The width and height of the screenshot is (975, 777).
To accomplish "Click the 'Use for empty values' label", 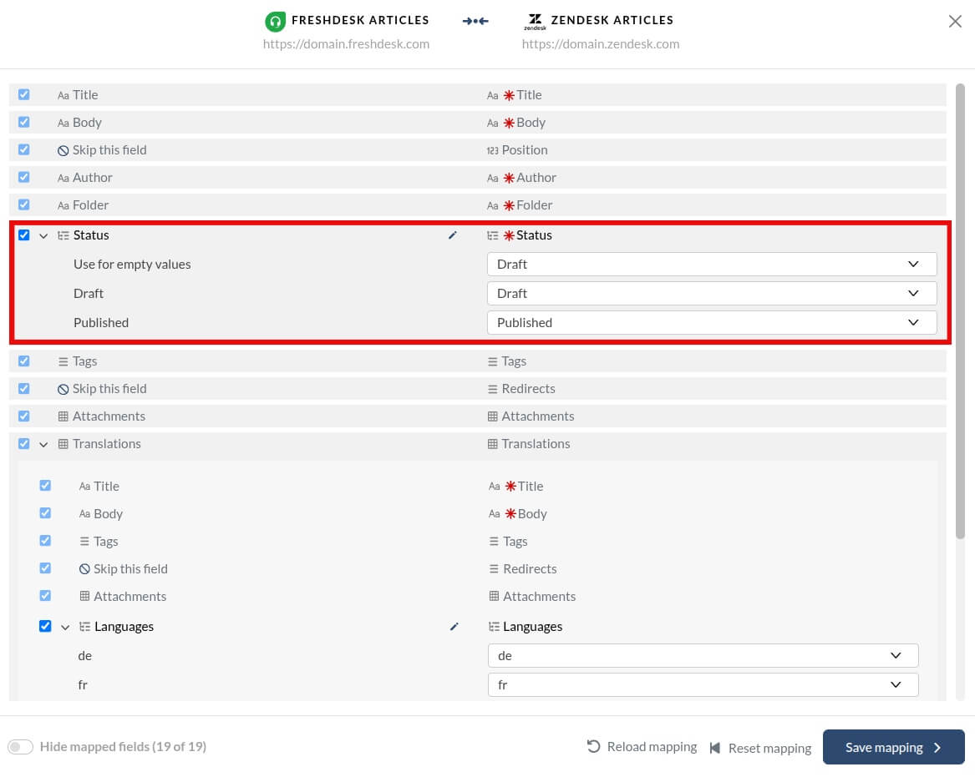I will coord(132,264).
